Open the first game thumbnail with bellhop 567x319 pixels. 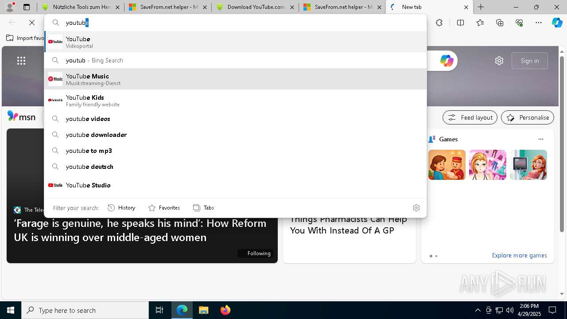(447, 165)
